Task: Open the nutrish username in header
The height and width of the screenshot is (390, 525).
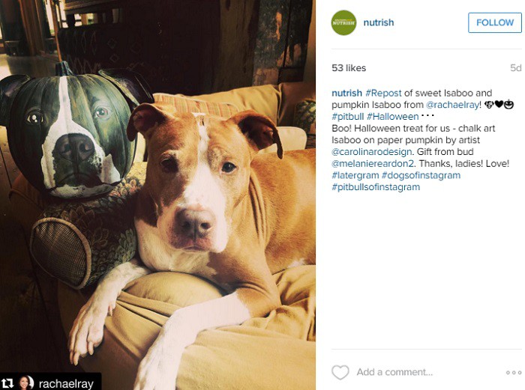Action: point(379,22)
